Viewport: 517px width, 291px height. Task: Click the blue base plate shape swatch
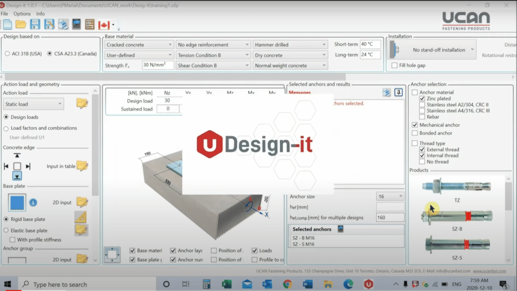[x=17, y=203]
